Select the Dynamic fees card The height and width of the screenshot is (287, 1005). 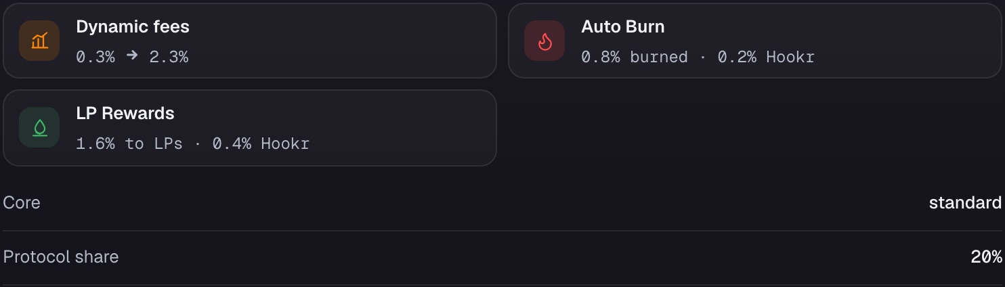(x=250, y=41)
